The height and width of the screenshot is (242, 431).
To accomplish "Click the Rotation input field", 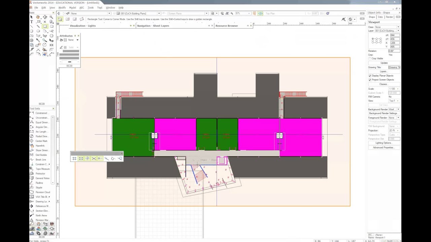I will point(394,51).
